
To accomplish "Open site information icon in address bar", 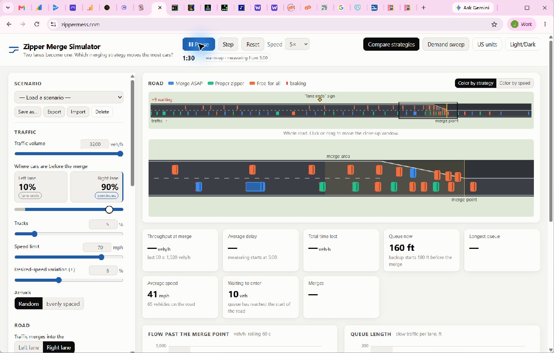I will 53,24.
